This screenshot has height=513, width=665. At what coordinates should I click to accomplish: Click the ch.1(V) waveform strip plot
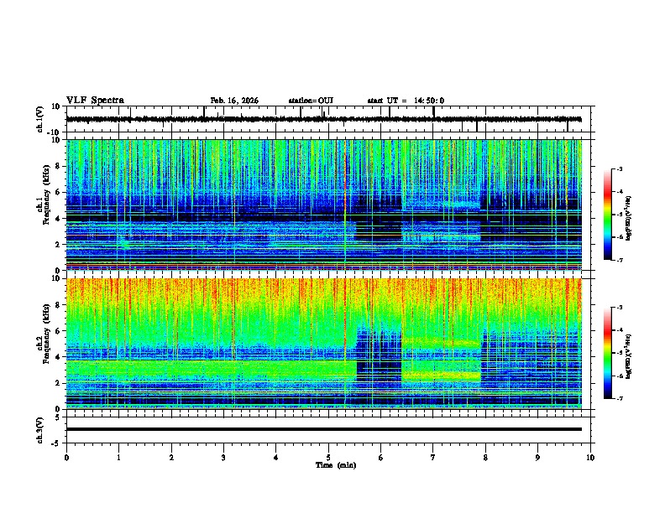(330, 119)
